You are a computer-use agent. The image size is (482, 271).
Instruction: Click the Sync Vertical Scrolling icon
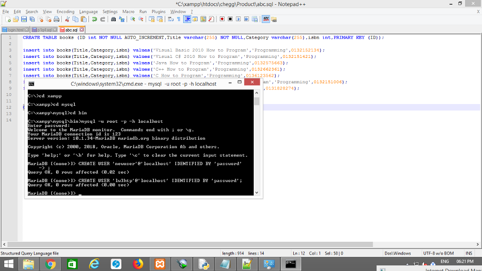152,19
